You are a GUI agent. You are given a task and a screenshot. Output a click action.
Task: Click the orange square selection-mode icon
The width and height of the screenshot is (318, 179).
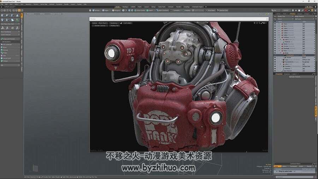pos(19,10)
